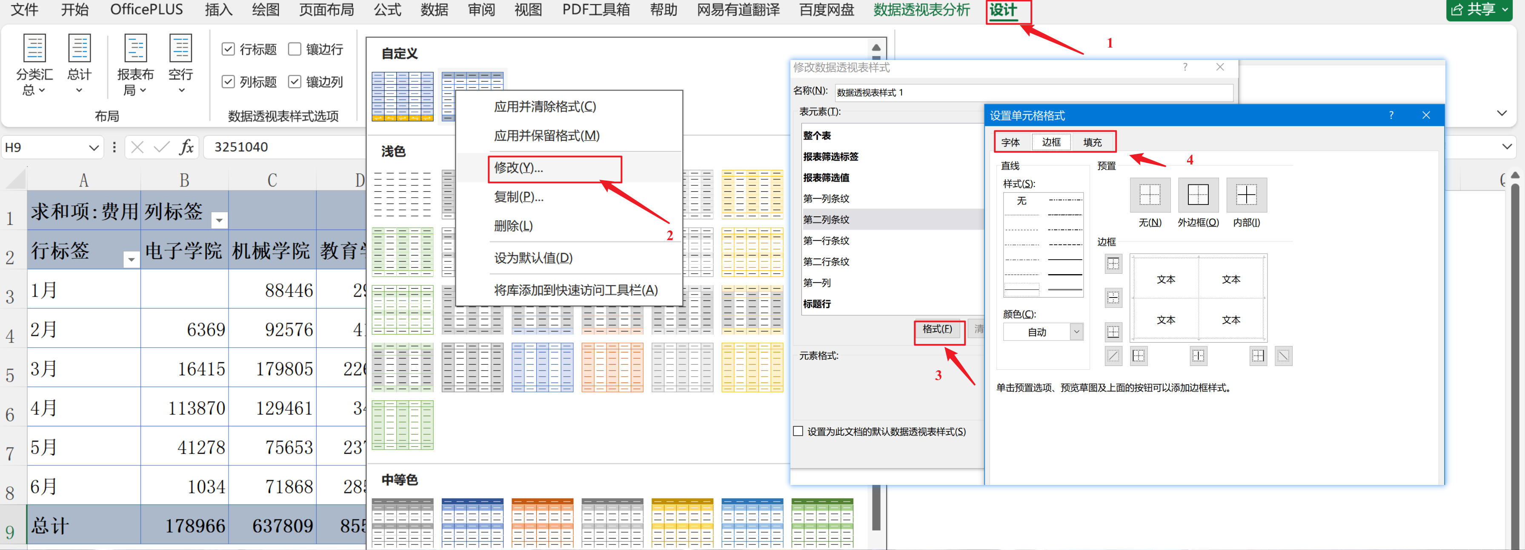The image size is (1525, 550).
Task: Open the 颜色 自动 color dropdown
Action: [1076, 332]
